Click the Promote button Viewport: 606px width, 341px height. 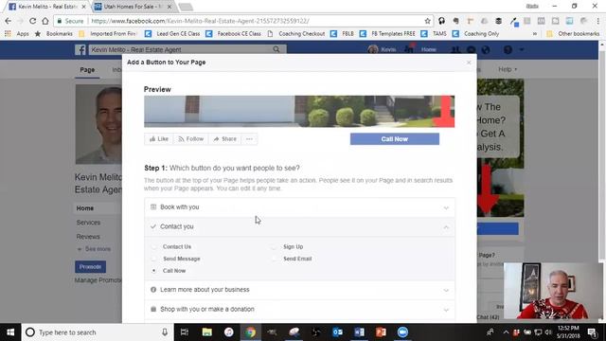click(91, 267)
